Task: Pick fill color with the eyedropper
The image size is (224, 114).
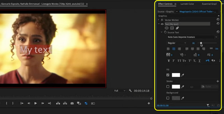Action: (x=183, y=75)
